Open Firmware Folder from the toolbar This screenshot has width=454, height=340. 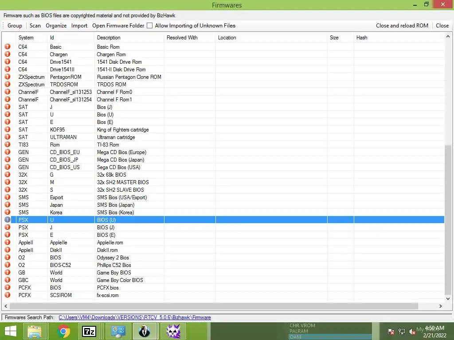(x=118, y=25)
